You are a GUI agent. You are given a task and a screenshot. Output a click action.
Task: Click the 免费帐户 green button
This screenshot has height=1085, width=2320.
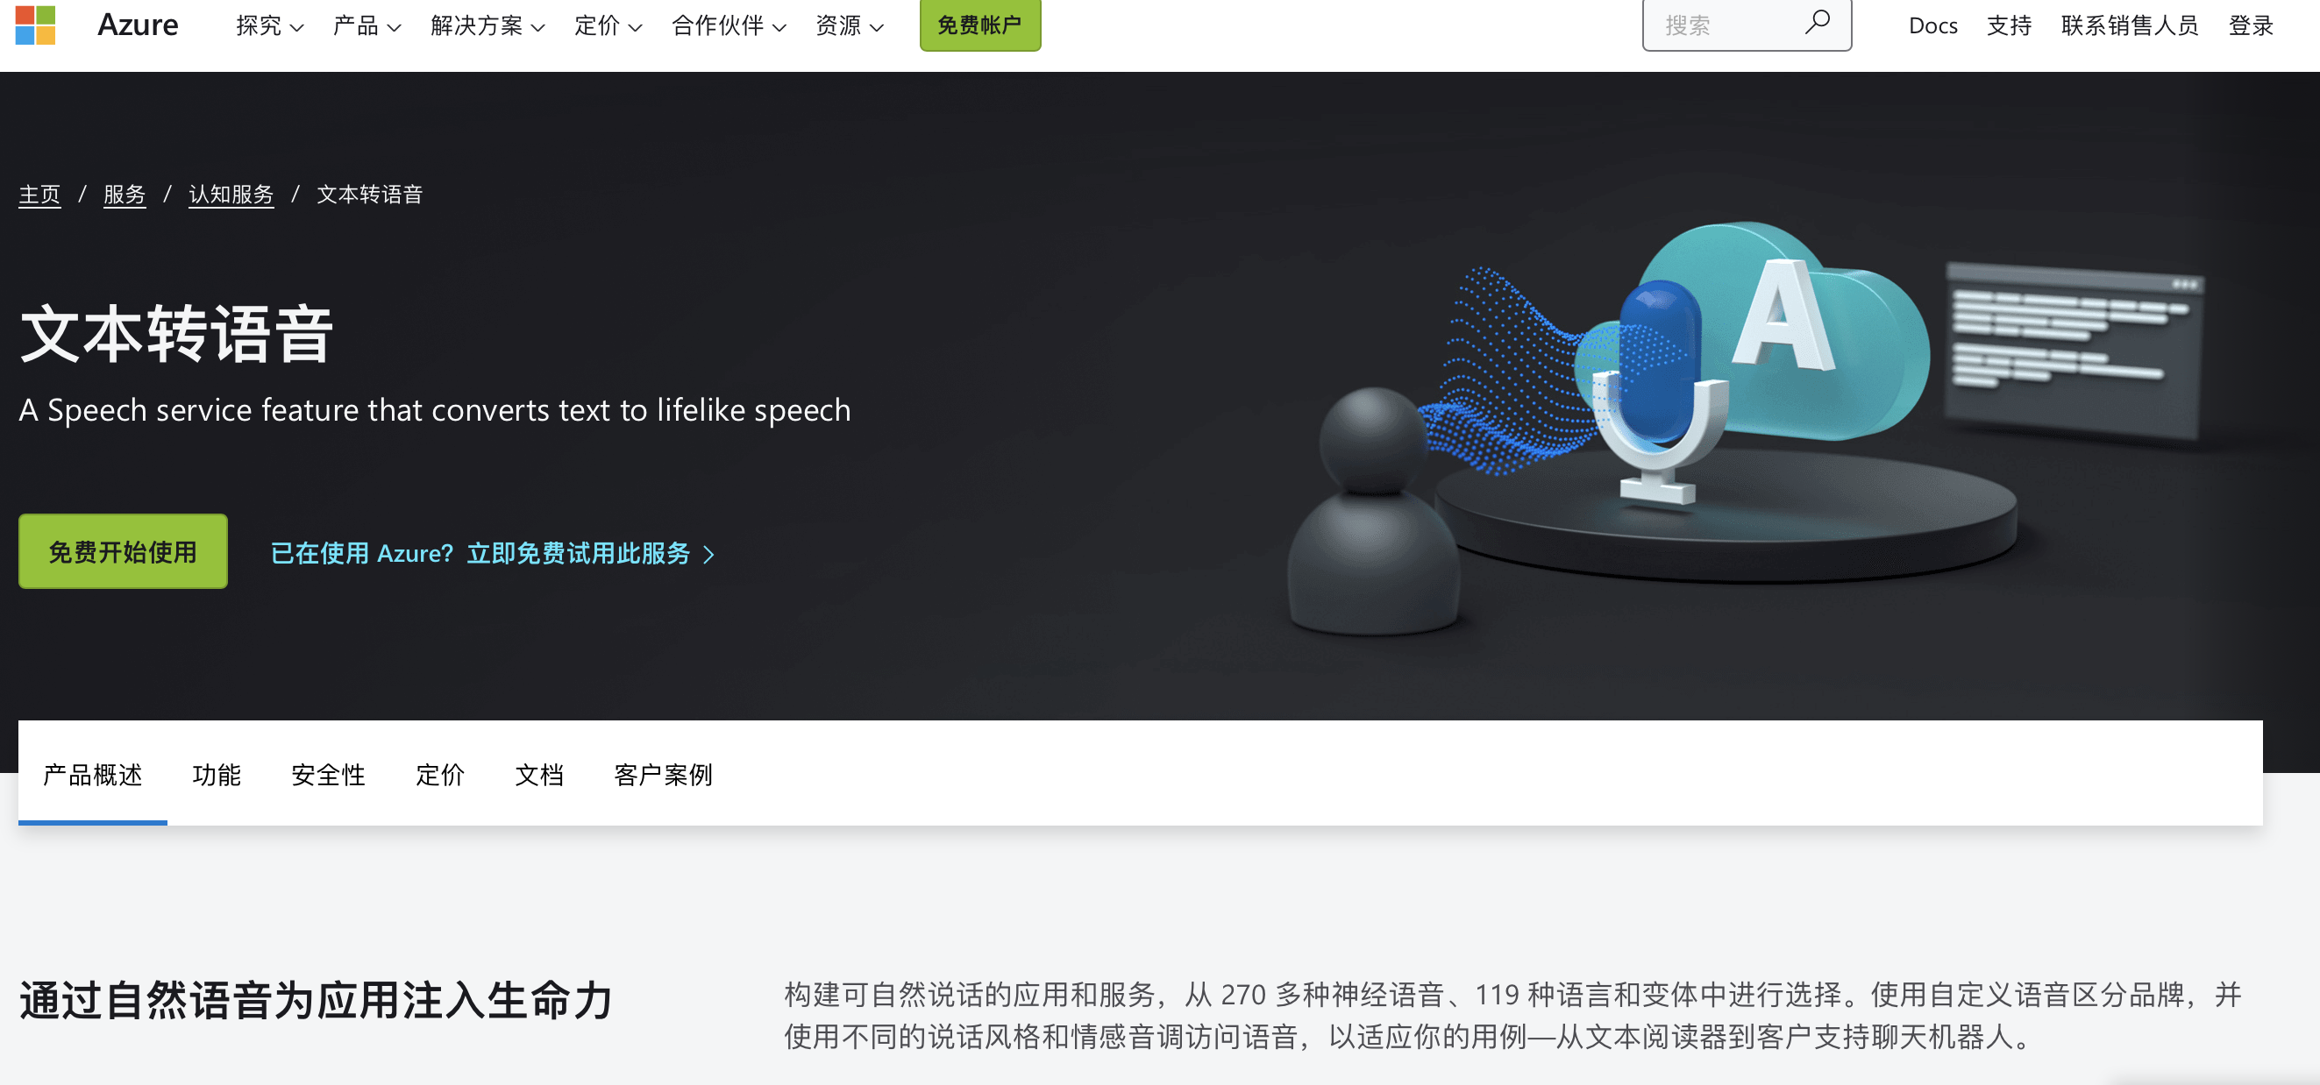click(x=980, y=25)
